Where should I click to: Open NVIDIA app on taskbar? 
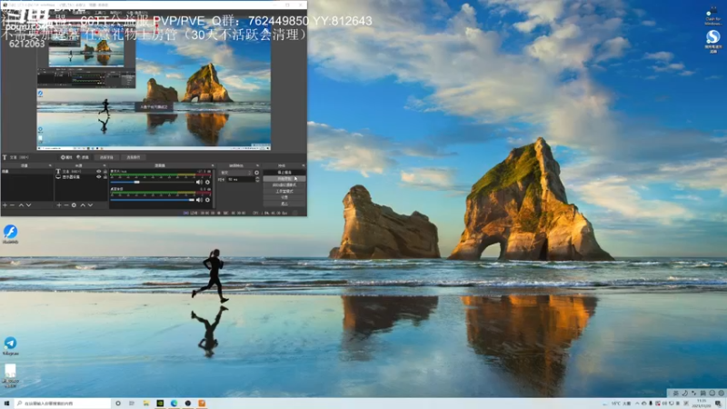click(160, 404)
